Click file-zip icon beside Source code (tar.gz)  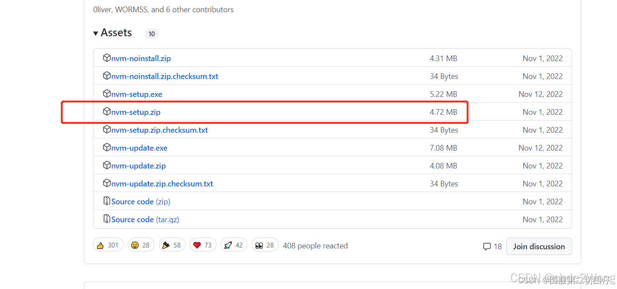[106, 219]
